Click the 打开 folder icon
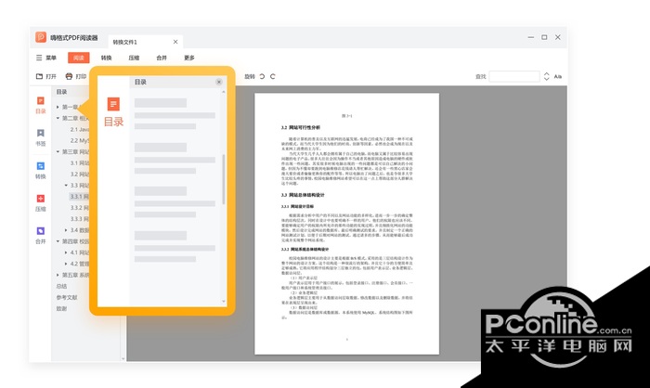650x388 pixels. (39, 76)
